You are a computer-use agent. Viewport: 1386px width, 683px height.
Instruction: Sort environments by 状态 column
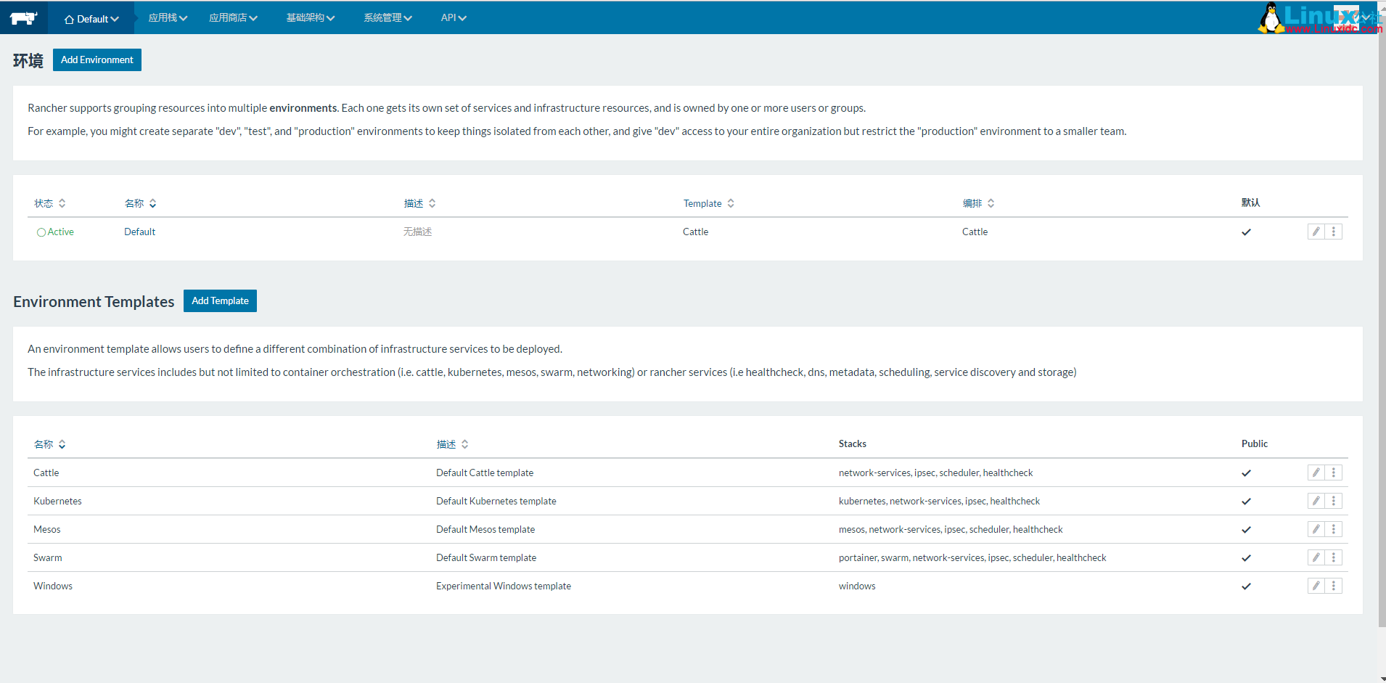coord(50,203)
